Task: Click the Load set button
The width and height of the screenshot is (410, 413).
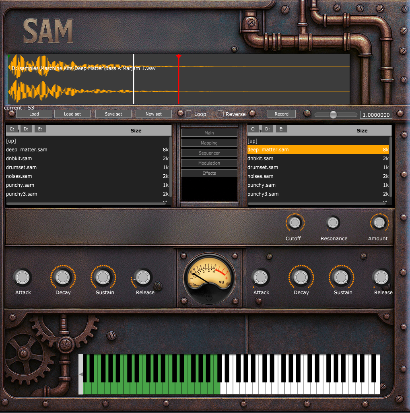Action: click(72, 114)
